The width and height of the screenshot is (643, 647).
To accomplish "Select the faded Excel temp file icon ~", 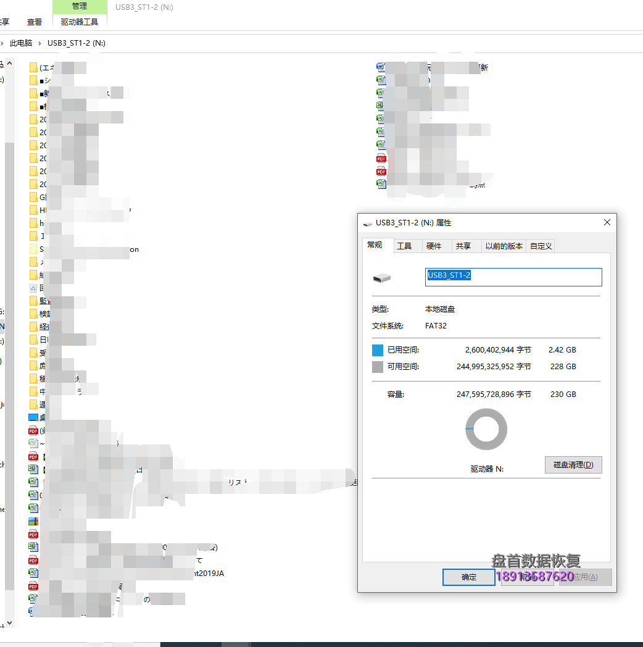I will click(x=33, y=443).
